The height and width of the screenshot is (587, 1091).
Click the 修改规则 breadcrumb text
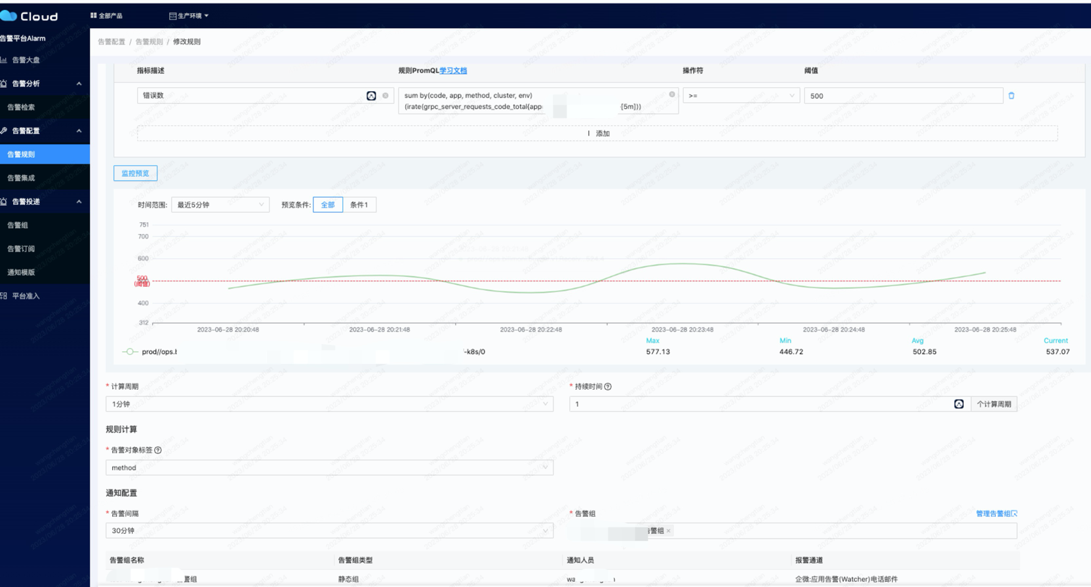click(187, 41)
